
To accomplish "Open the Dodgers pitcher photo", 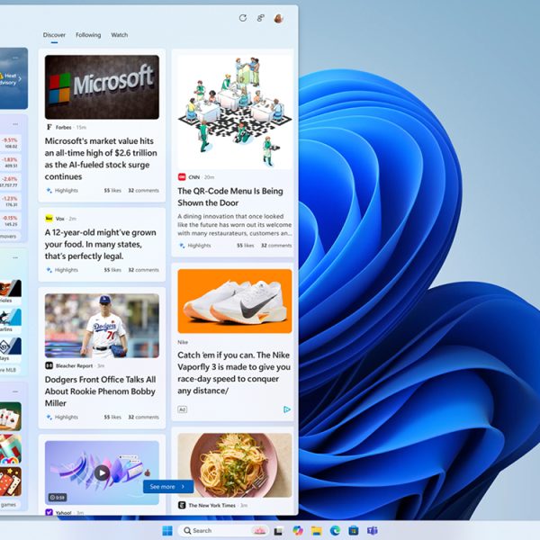I will point(102,326).
